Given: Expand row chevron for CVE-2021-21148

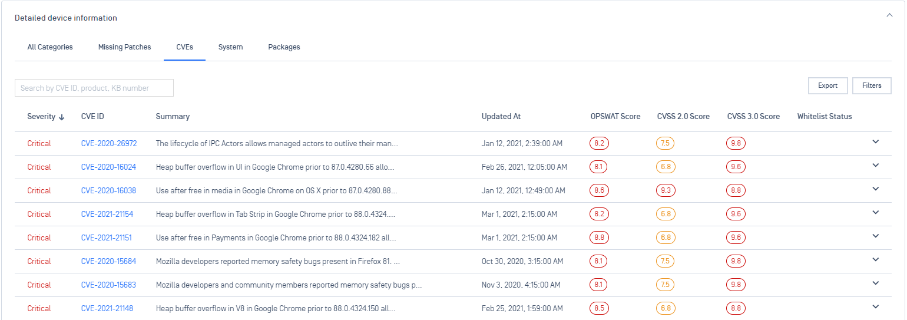Looking at the screenshot, I should point(875,306).
